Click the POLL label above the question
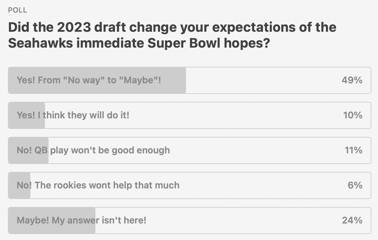The height and width of the screenshot is (240, 378). (18, 10)
